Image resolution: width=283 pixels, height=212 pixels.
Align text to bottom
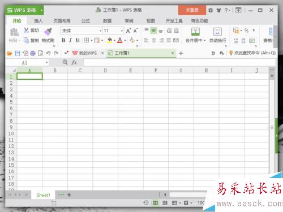pos(161,31)
